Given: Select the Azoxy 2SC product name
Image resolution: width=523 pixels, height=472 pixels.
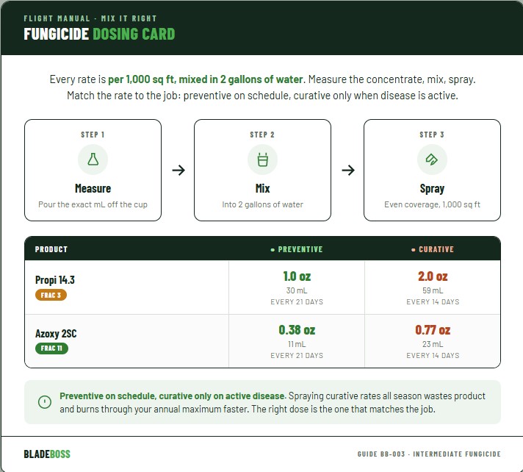Looking at the screenshot, I should coord(56,334).
